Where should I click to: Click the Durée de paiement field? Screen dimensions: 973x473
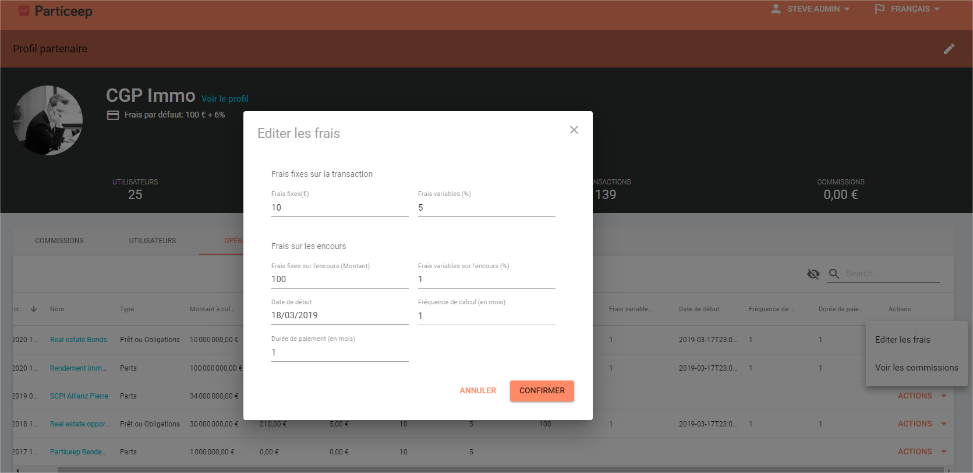(340, 353)
